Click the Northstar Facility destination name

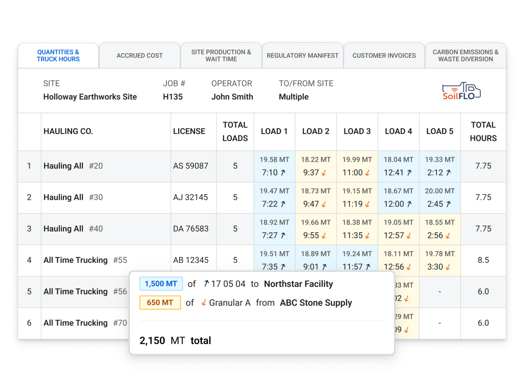pyautogui.click(x=298, y=284)
